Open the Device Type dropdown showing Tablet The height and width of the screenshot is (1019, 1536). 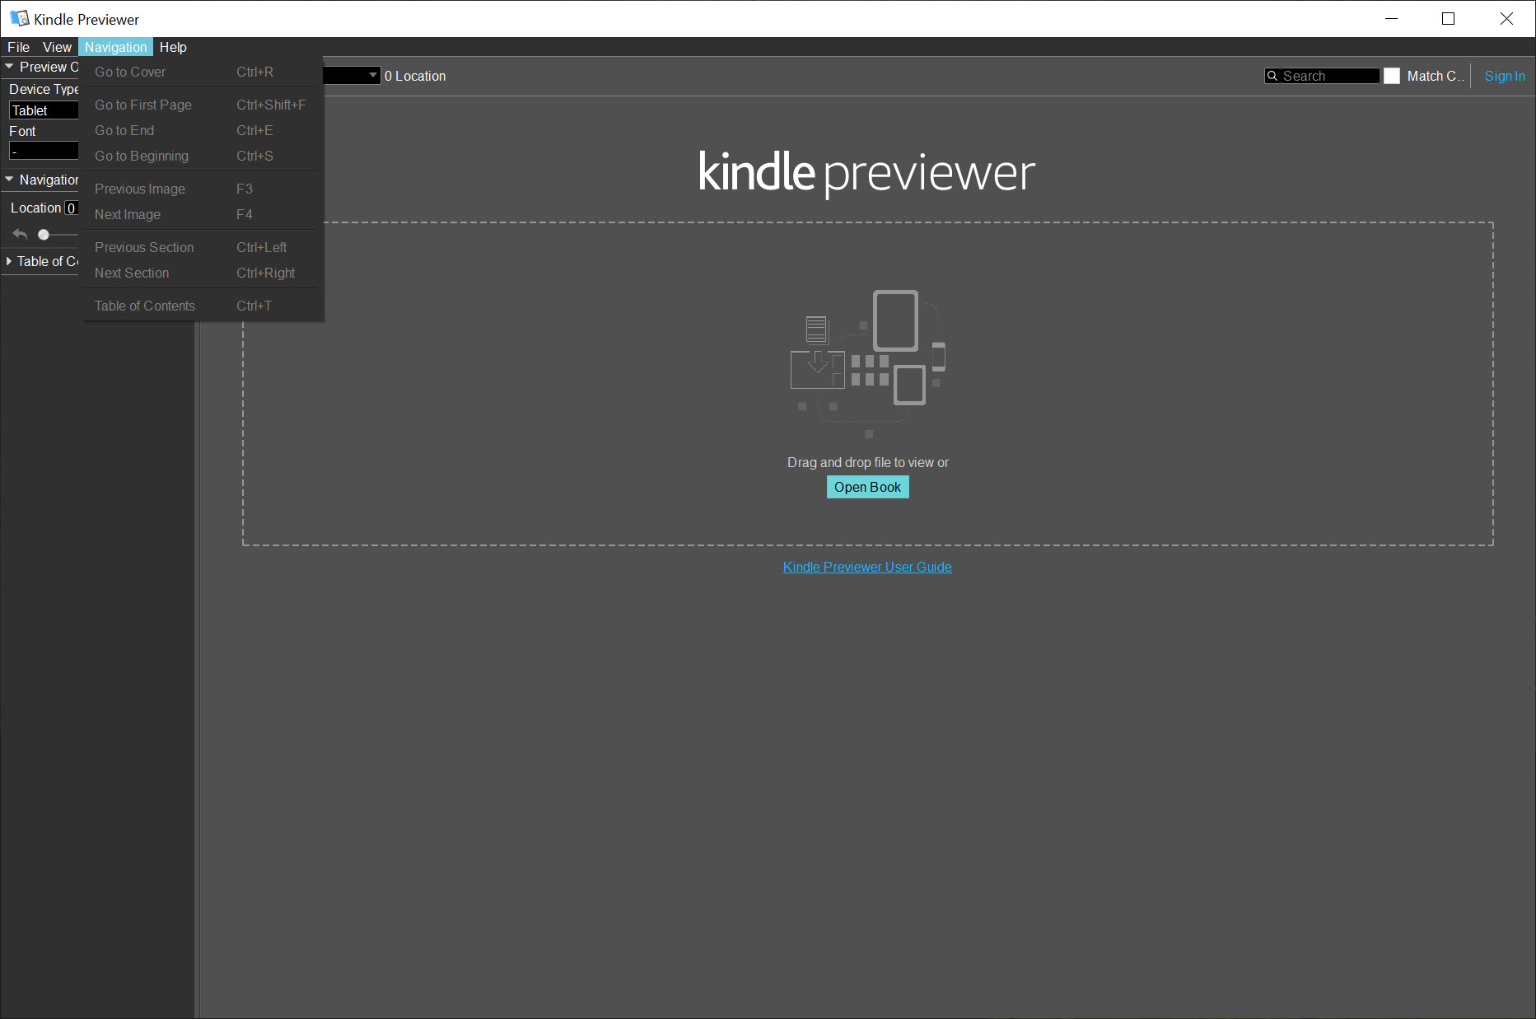43,110
